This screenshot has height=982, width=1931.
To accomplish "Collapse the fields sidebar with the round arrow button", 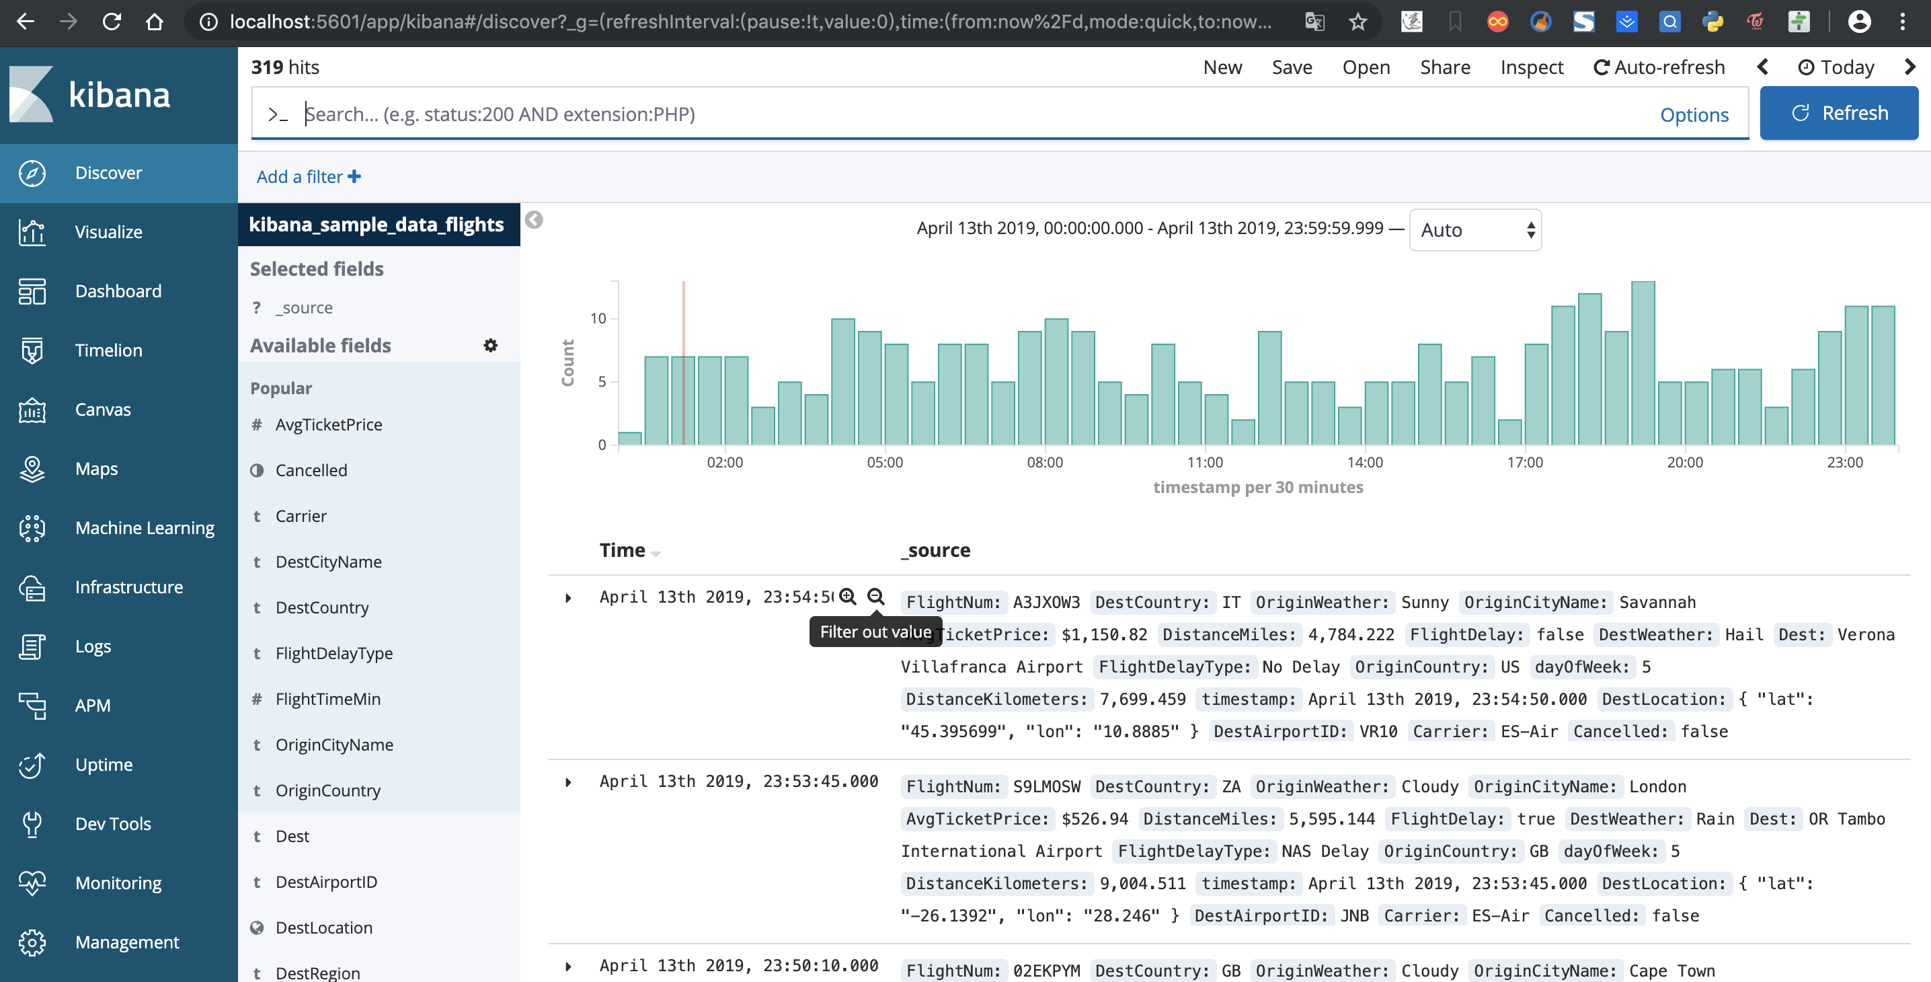I will point(534,220).
